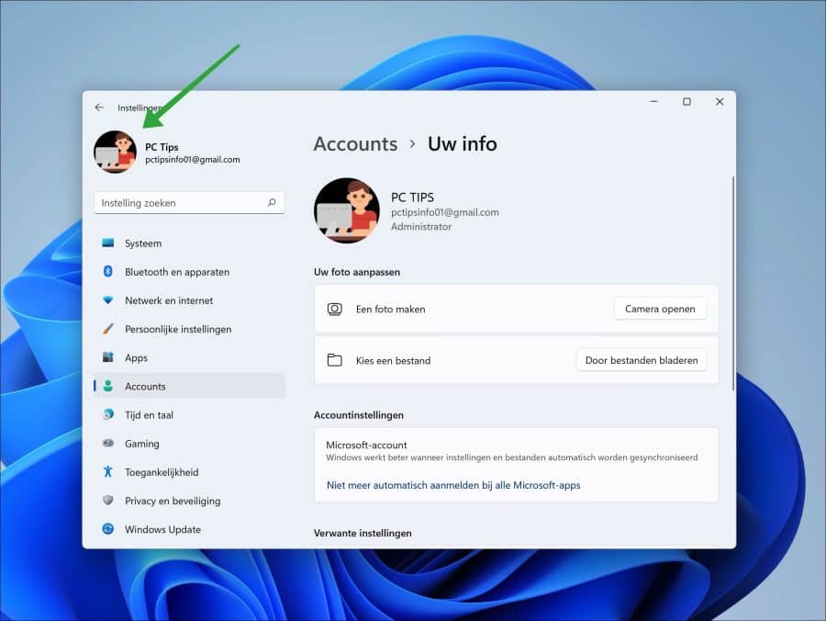Screen dimensions: 826x621
Task: Go to Netwerk en internet
Action: click(189, 300)
